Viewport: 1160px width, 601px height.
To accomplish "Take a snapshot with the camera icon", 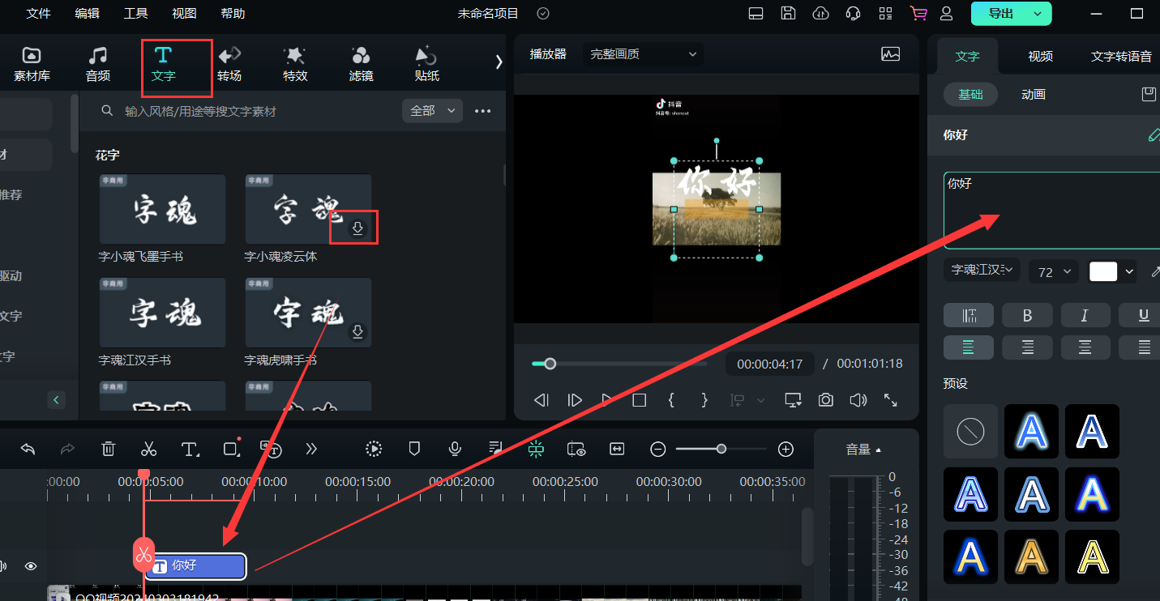I will 825,399.
